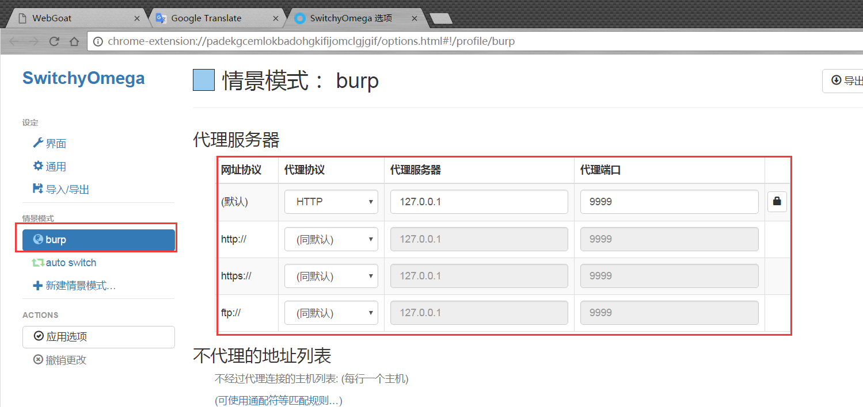Reload the page with the refresh icon
Viewport: 863px width, 407px height.
pyautogui.click(x=54, y=41)
